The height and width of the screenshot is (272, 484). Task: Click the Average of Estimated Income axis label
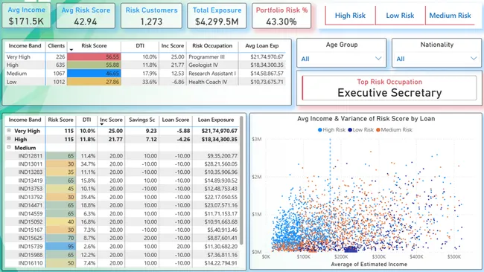point(369,264)
